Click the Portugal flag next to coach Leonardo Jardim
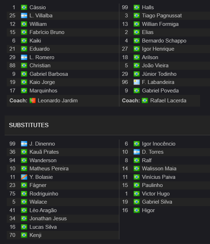Screen dimensions: 210x244 click(x=33, y=101)
